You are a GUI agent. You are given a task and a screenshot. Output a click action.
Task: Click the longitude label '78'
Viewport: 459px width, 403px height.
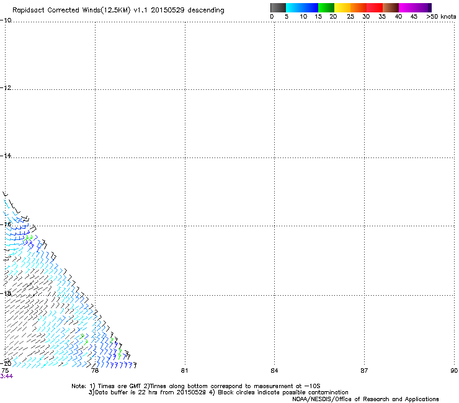tap(95, 371)
